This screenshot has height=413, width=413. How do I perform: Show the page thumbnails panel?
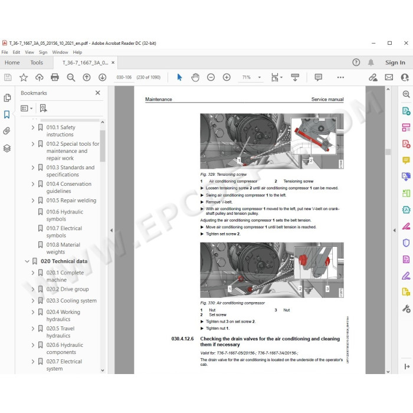[7, 98]
